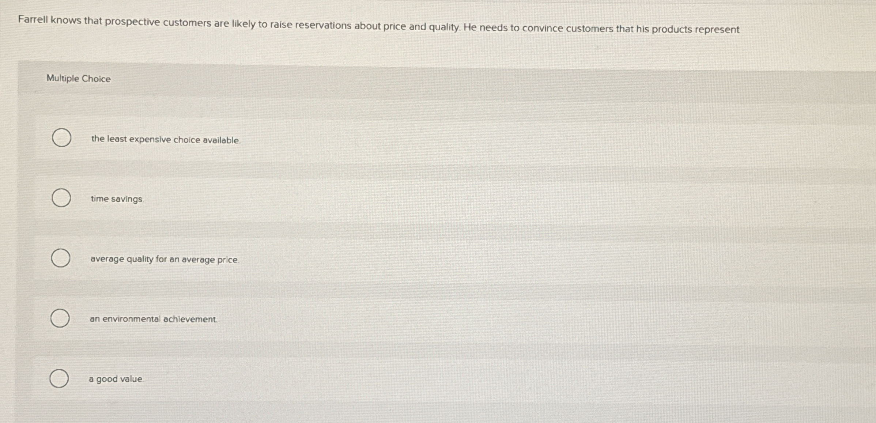
Task: Click the answer text 'an environmental achievement'
Action: (154, 319)
